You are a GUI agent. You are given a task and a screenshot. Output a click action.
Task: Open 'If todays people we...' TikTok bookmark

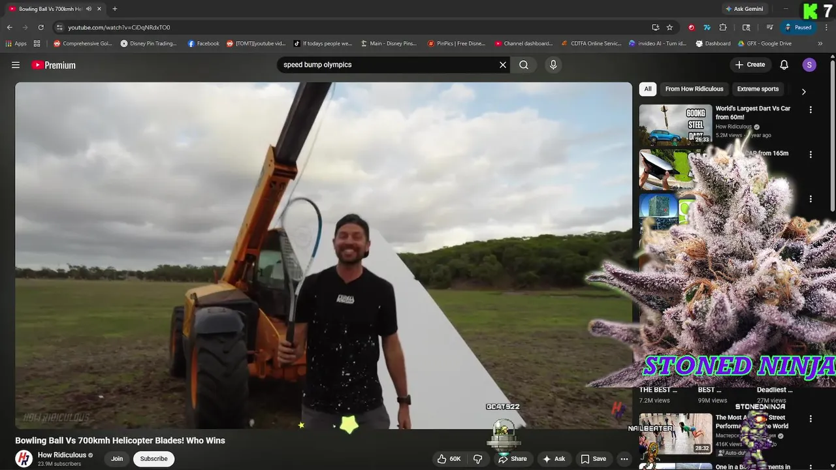323,44
